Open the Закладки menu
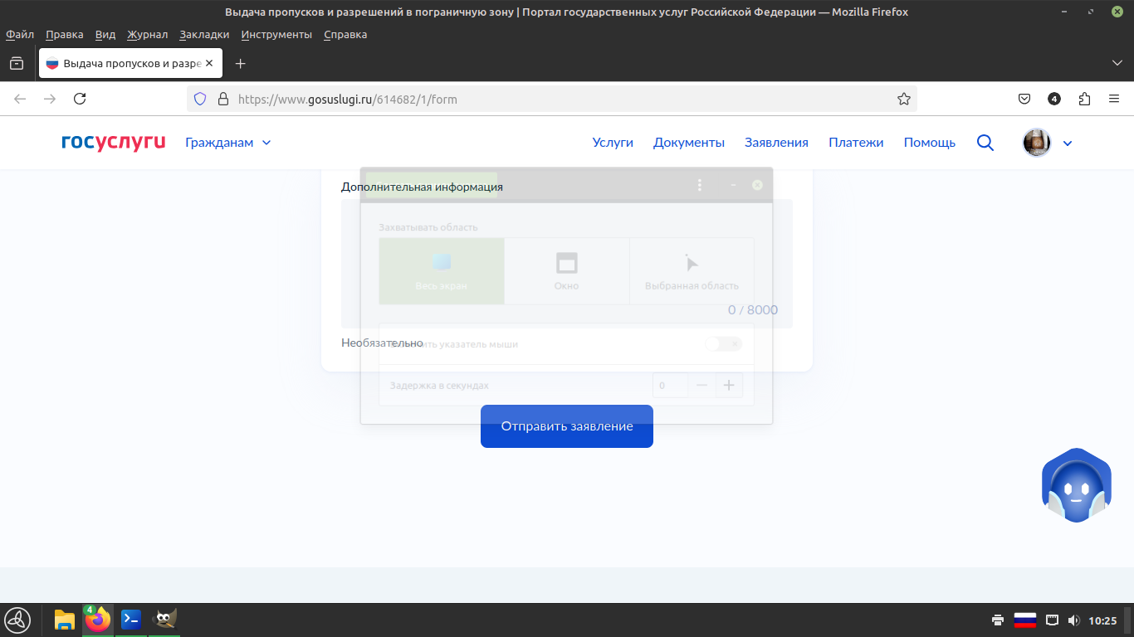The width and height of the screenshot is (1134, 637). [204, 35]
